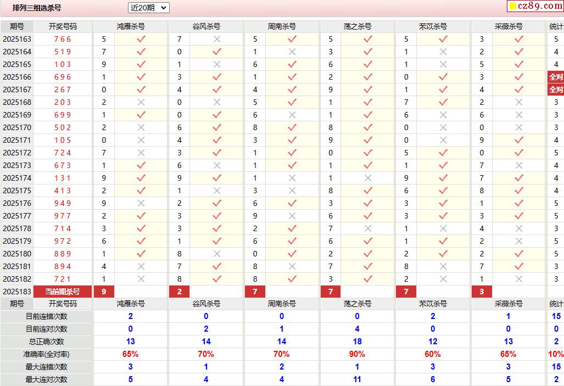564x386 pixels.
Task: Click 采薇 cross mark in row 2025179
Action: point(518,241)
